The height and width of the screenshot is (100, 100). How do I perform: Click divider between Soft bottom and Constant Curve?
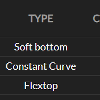coord(50,57)
